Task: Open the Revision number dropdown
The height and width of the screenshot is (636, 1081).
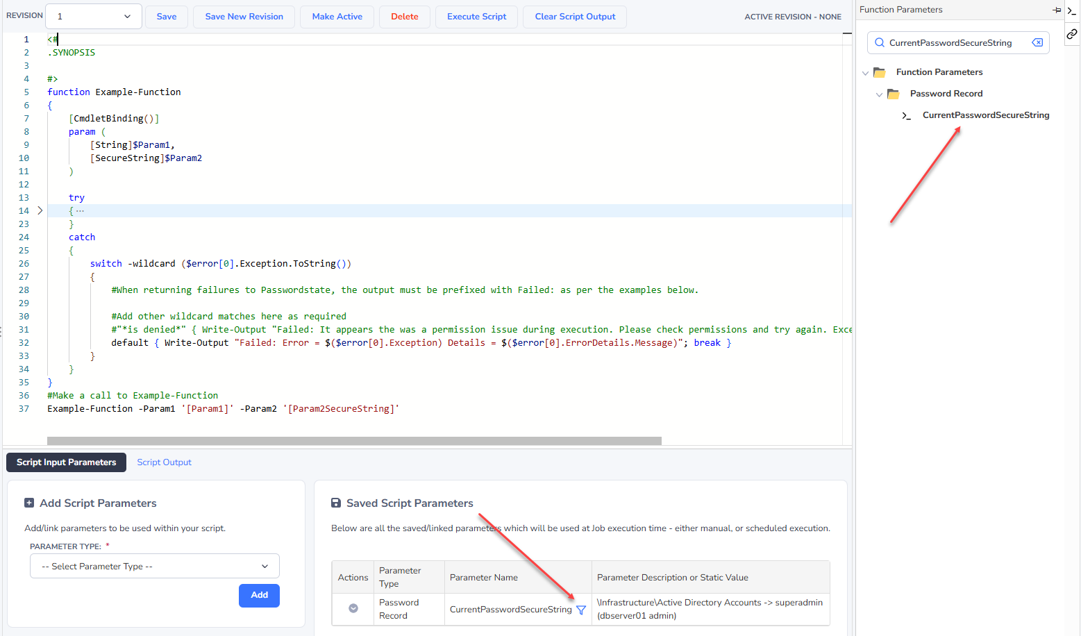Action: (93, 17)
